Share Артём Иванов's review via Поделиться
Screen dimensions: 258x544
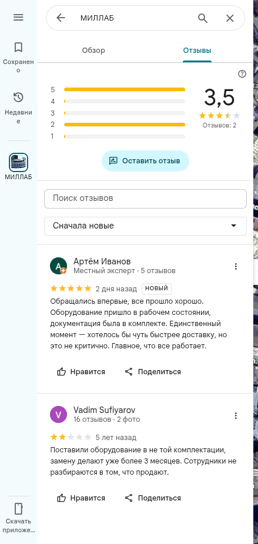coord(153,371)
